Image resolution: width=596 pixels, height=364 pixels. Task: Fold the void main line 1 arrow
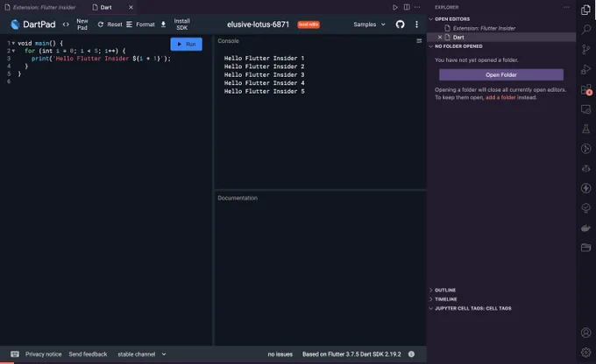click(x=13, y=43)
